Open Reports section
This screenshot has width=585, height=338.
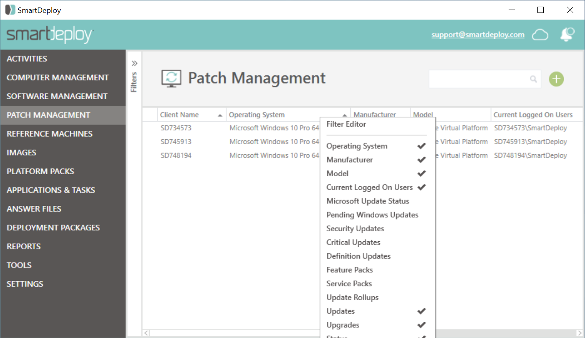(63, 246)
